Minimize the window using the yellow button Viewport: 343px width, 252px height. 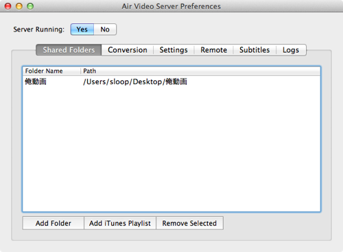pos(19,6)
